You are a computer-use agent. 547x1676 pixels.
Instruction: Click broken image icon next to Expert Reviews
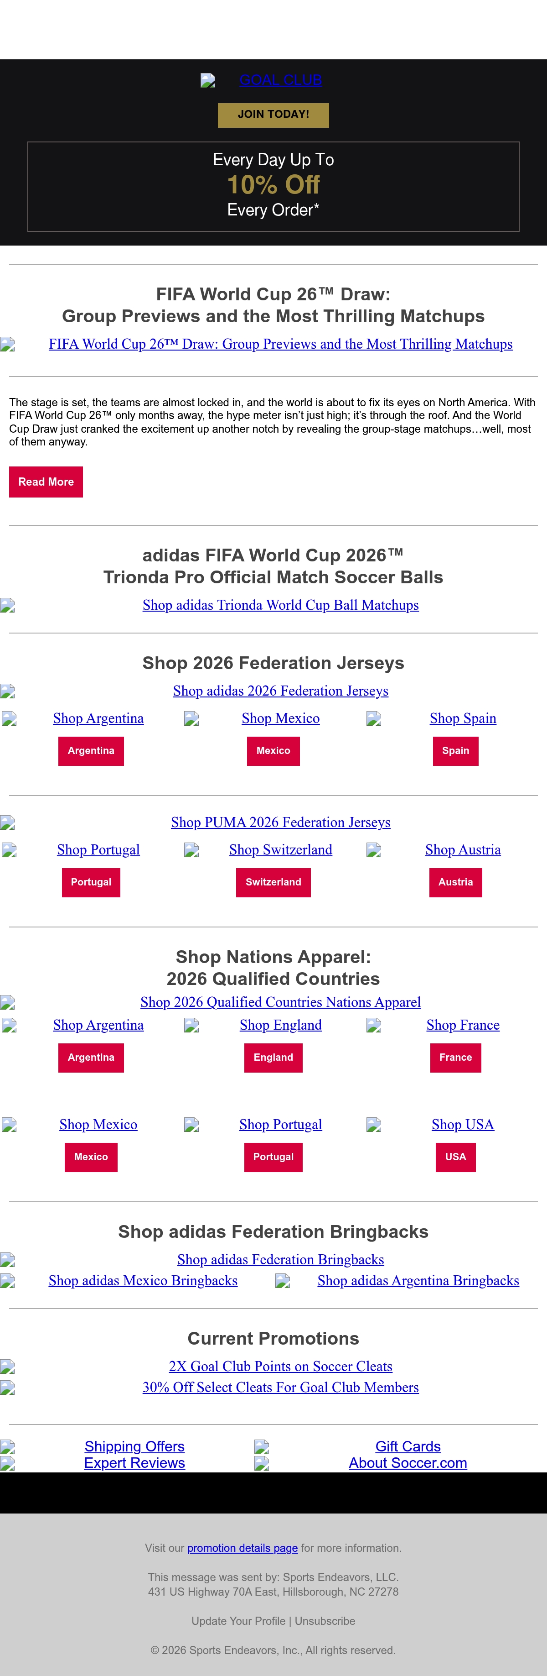(x=8, y=1463)
